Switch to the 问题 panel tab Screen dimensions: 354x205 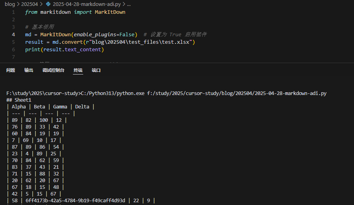pos(11,70)
